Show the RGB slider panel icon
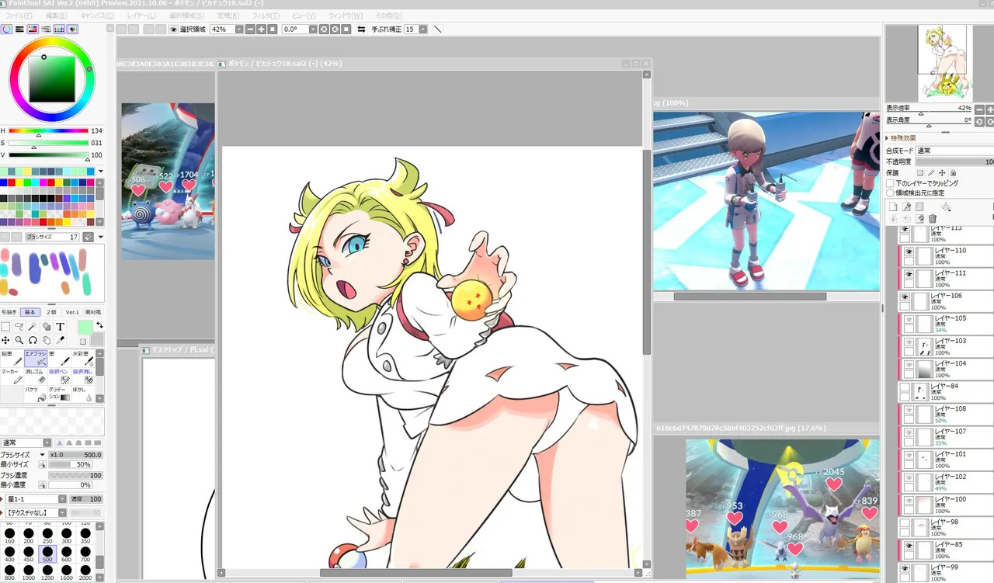Viewport: 994px width, 583px height. 19,29
